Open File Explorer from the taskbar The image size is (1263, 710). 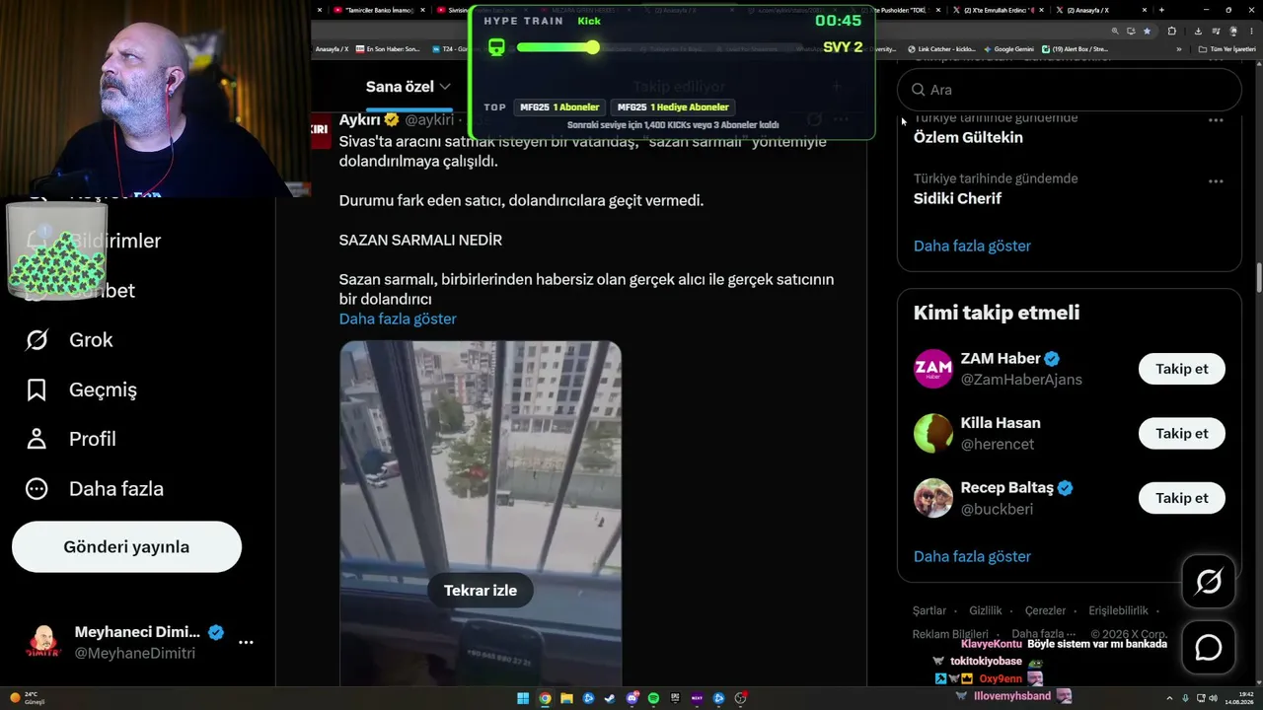click(566, 699)
